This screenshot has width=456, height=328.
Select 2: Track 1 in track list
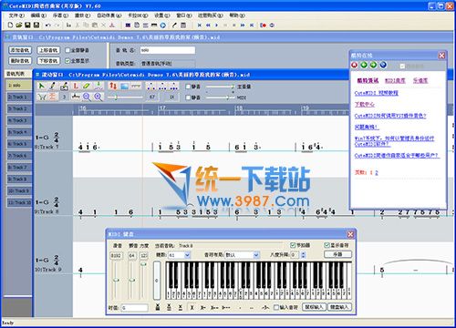pyautogui.click(x=19, y=97)
